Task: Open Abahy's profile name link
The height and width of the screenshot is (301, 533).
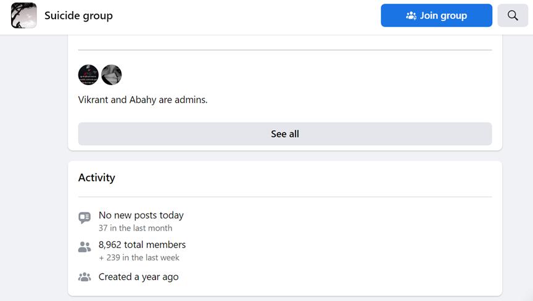Action: tap(143, 99)
